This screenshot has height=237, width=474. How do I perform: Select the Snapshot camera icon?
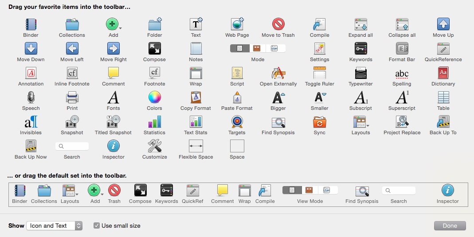(x=72, y=122)
